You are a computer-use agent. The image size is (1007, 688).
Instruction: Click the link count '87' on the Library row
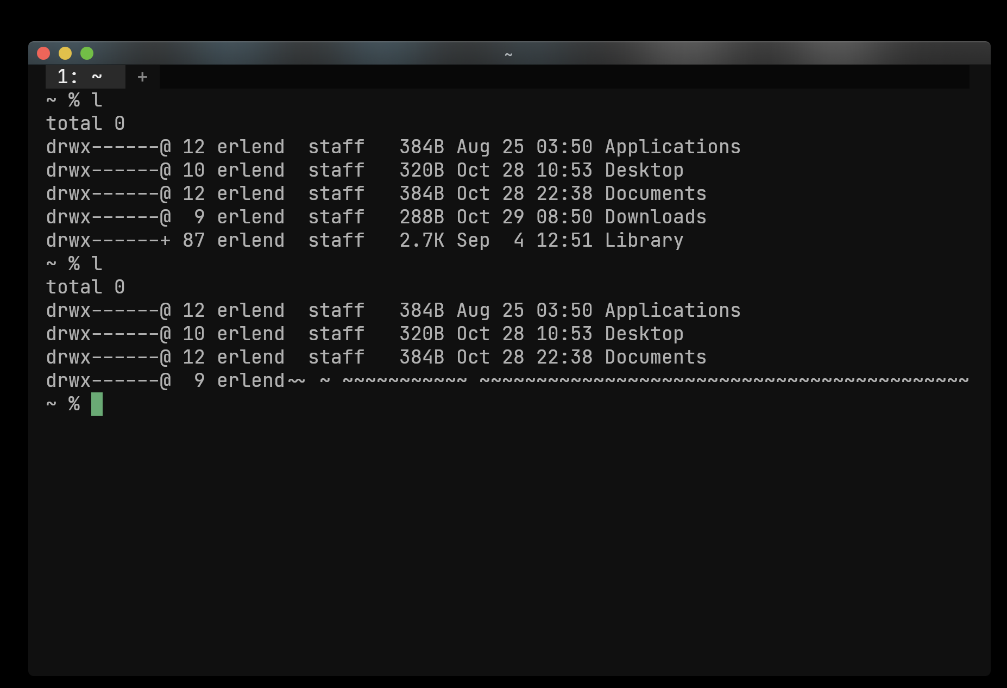click(x=193, y=240)
